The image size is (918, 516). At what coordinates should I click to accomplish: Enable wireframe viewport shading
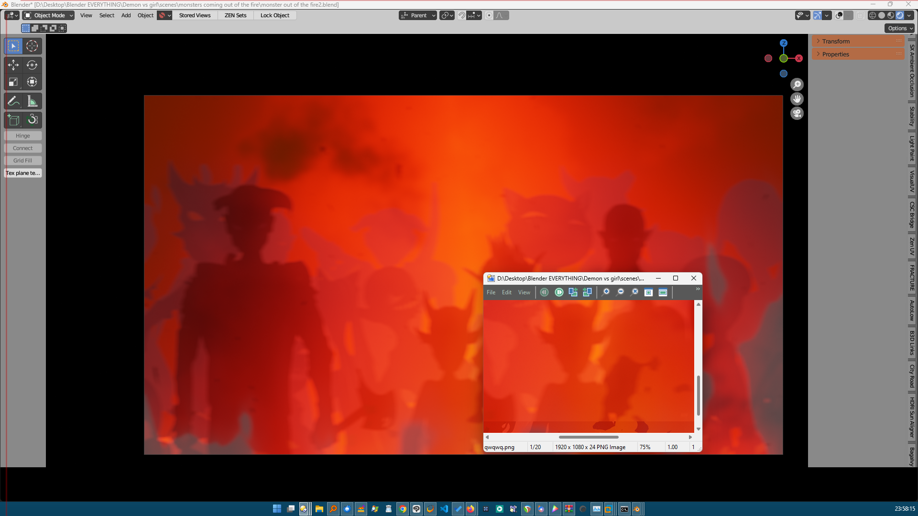coord(873,15)
